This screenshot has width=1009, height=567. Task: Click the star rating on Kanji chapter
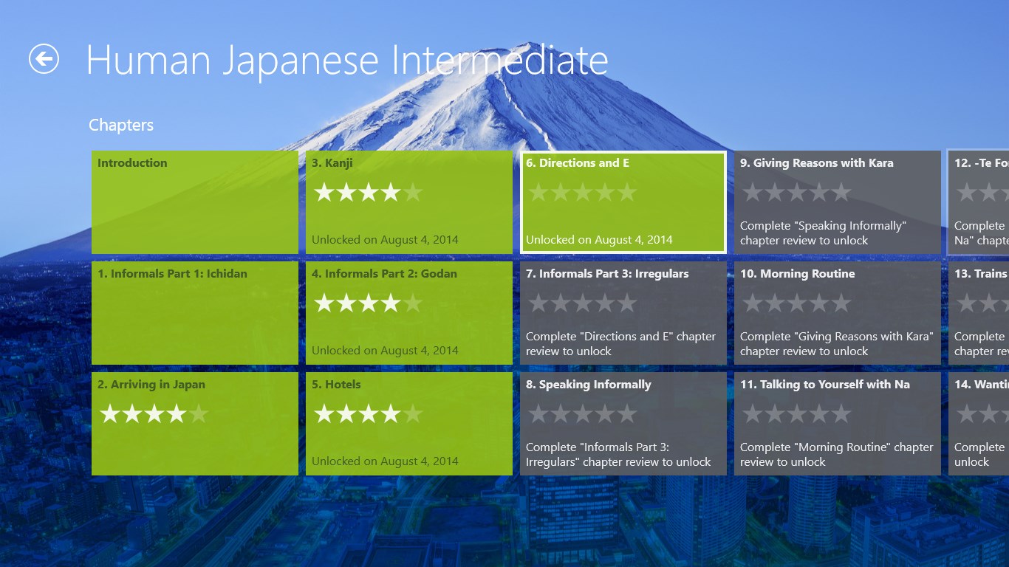pyautogui.click(x=368, y=193)
